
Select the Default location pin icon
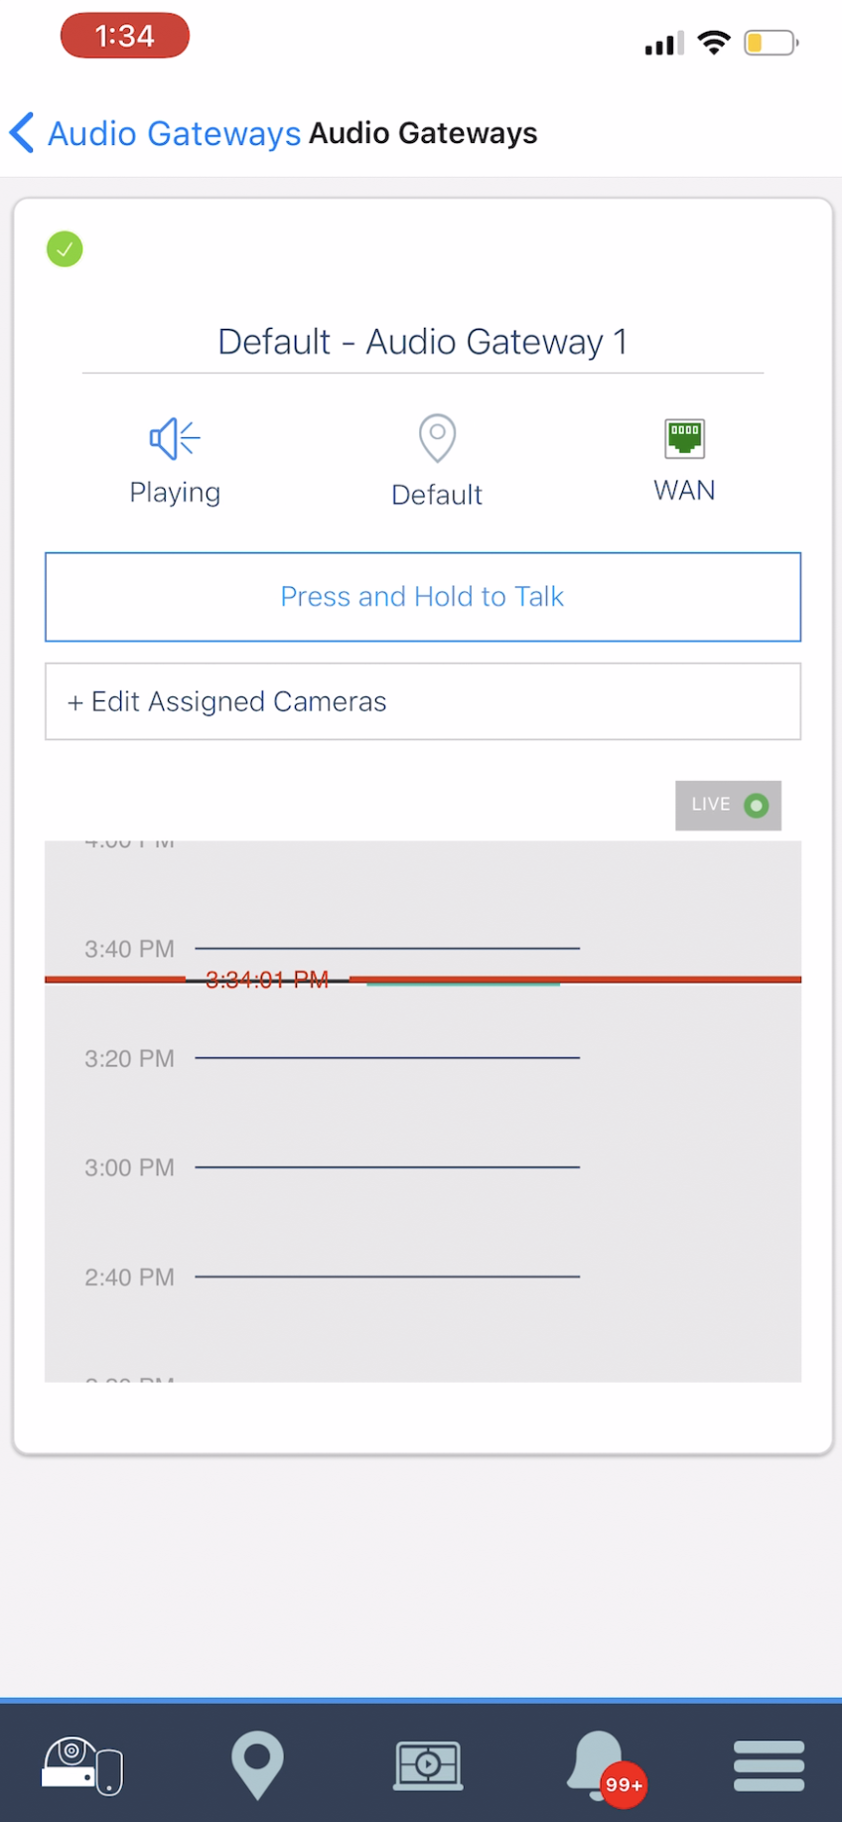pyautogui.click(x=436, y=437)
